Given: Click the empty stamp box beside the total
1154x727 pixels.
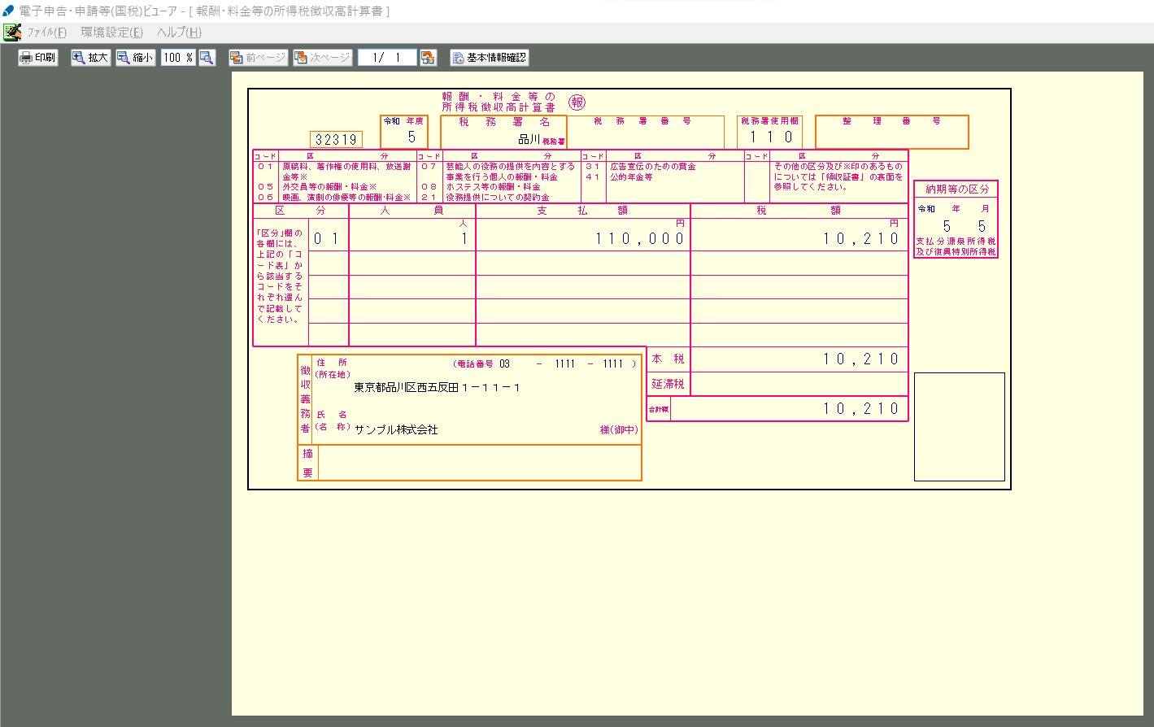Looking at the screenshot, I should tap(960, 427).
